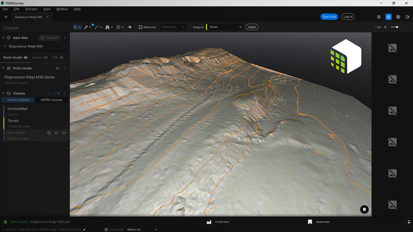Expand the Stegosaurus Ridge M3E tree item

tap(5, 46)
